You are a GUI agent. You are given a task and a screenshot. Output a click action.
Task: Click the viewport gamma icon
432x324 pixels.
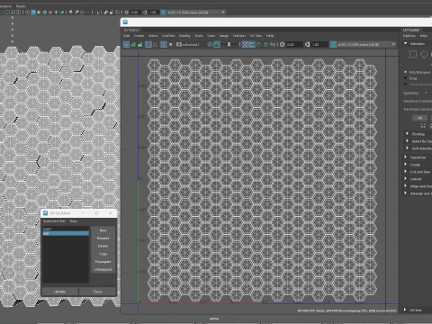(145, 13)
